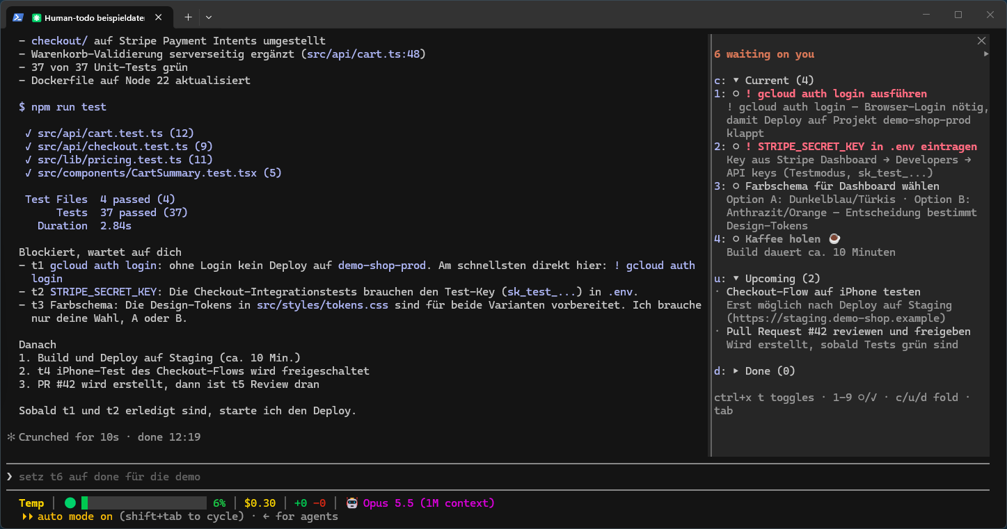1007x529 pixels.
Task: Open the staging.demo-shop.example URL
Action: (x=836, y=318)
